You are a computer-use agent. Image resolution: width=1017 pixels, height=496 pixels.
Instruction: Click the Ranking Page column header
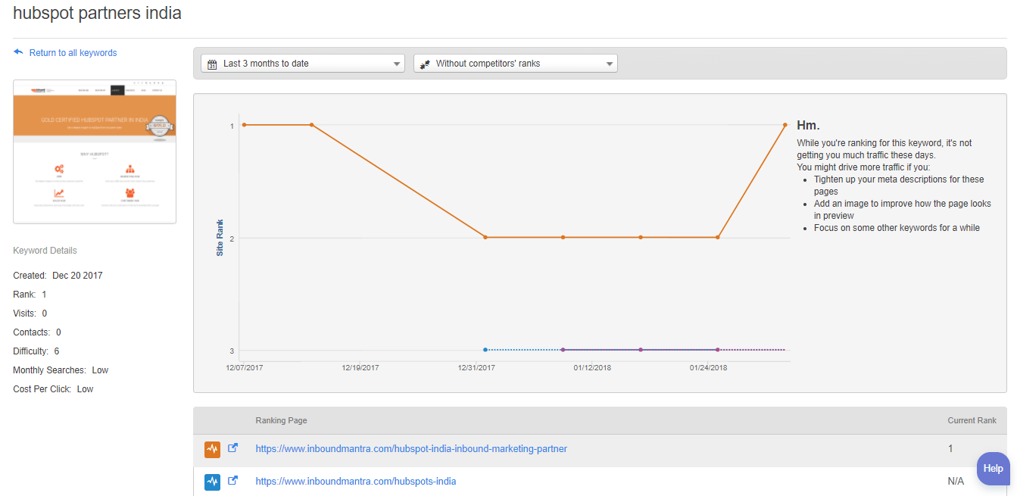click(281, 420)
